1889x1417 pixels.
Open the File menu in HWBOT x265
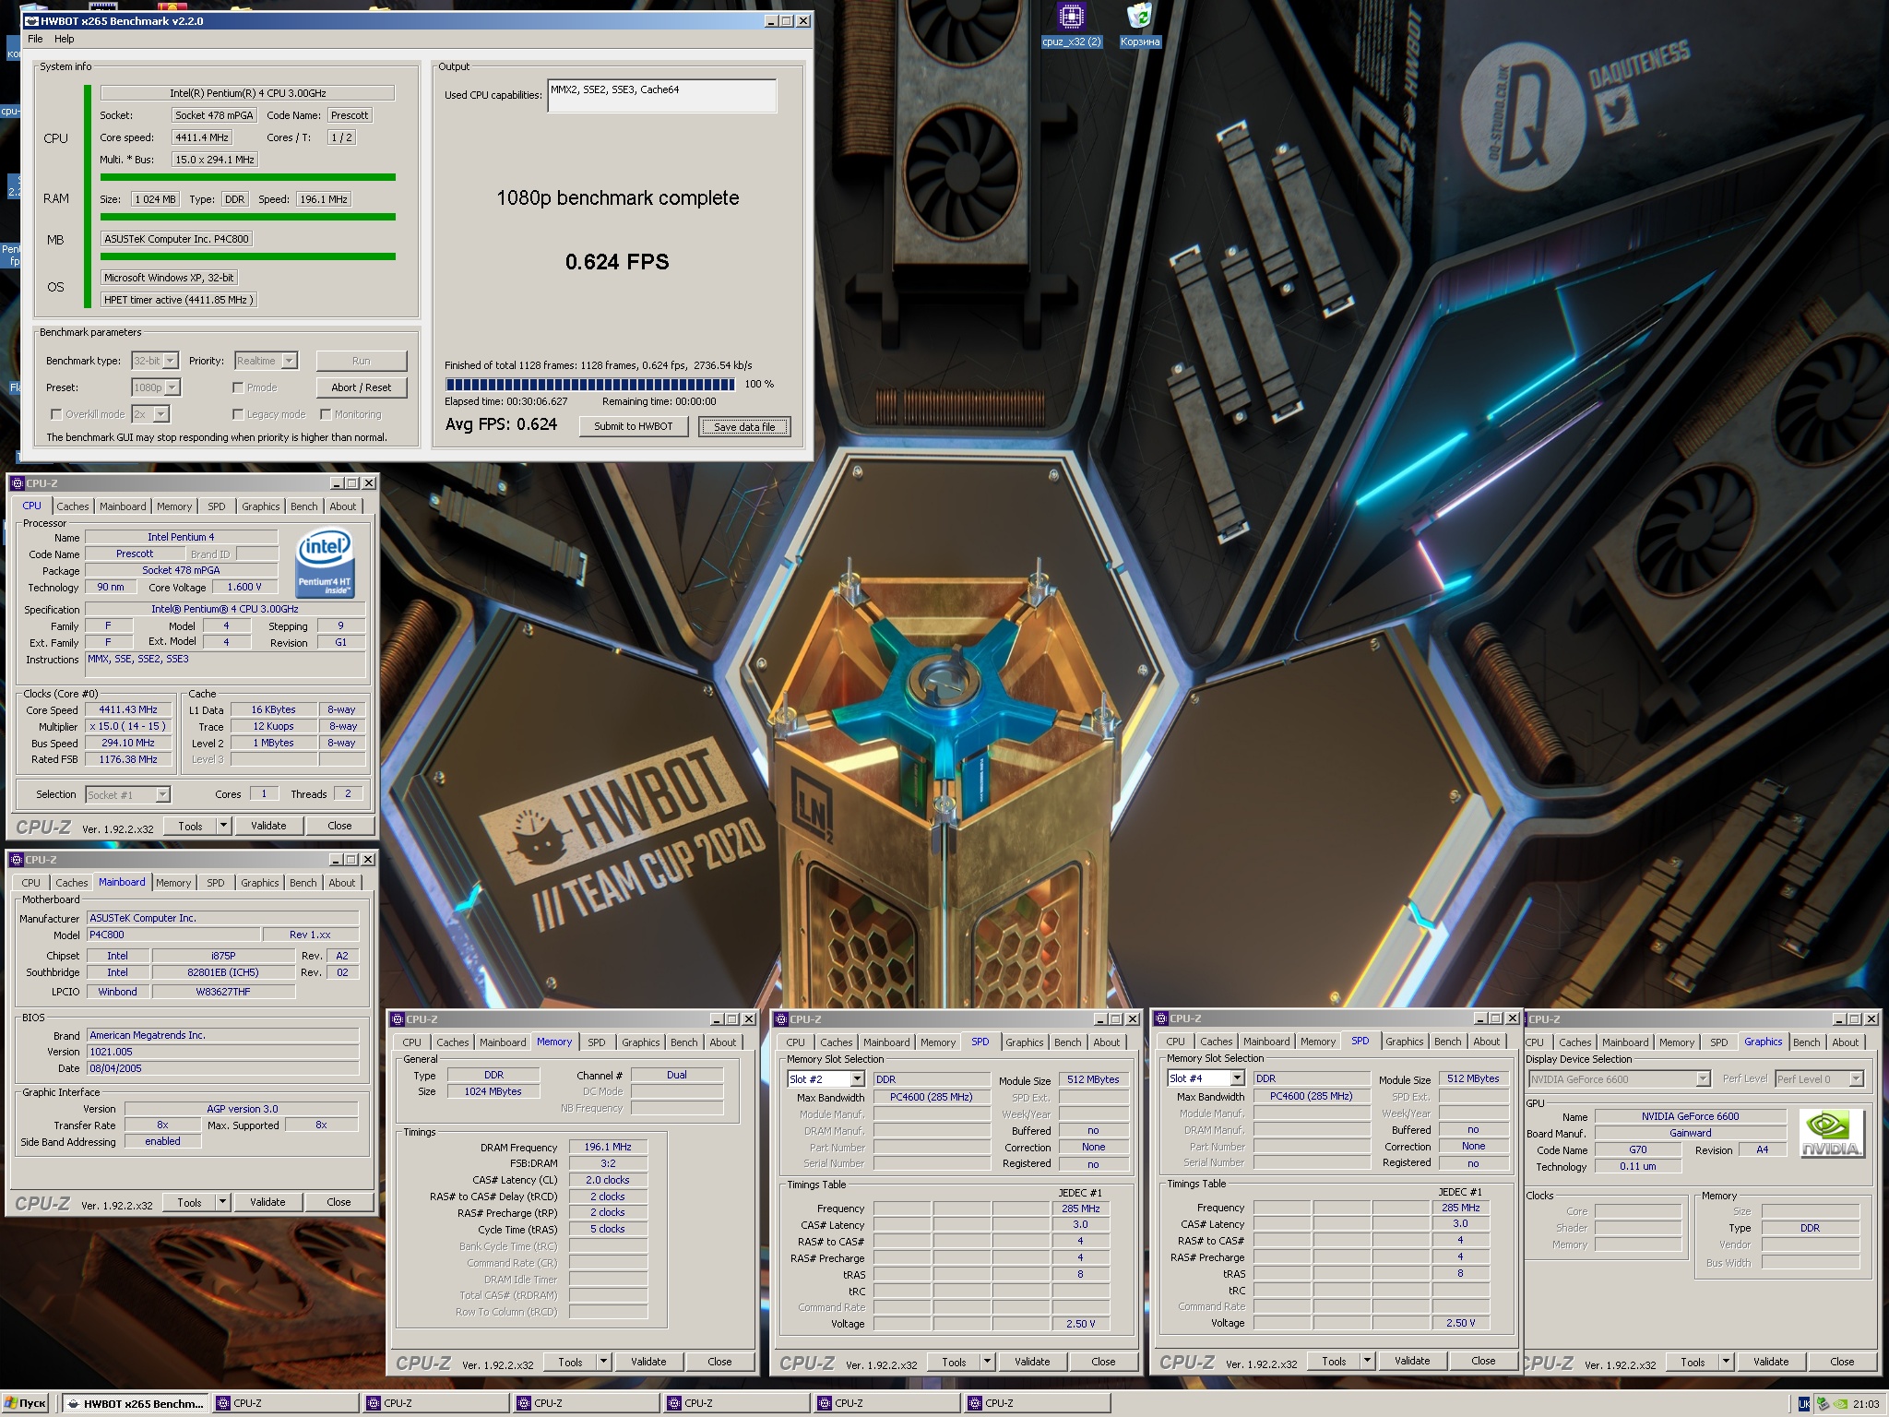click(x=35, y=39)
